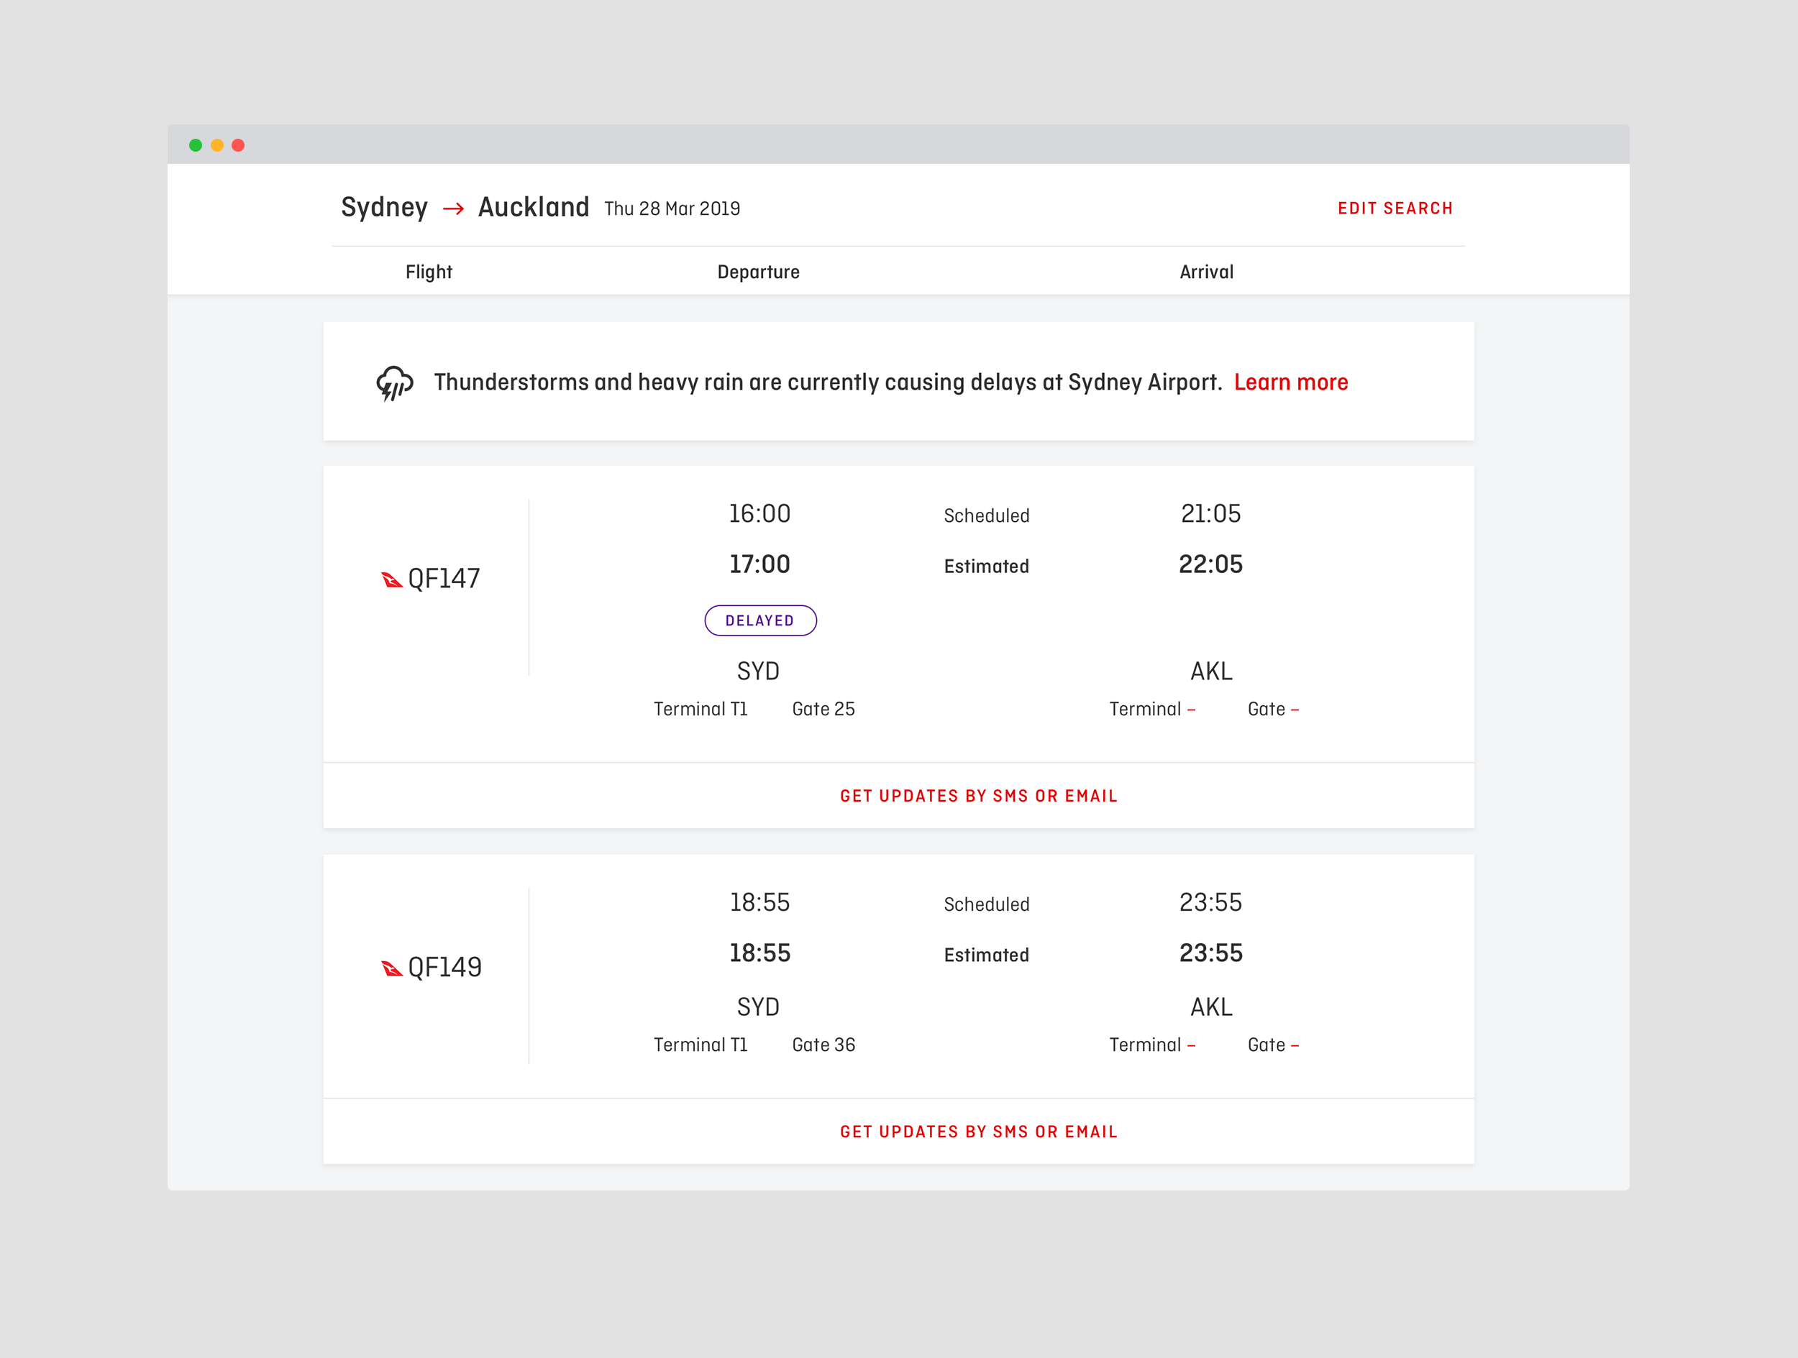
Task: Click estimated departure time 17:00
Action: [759, 564]
